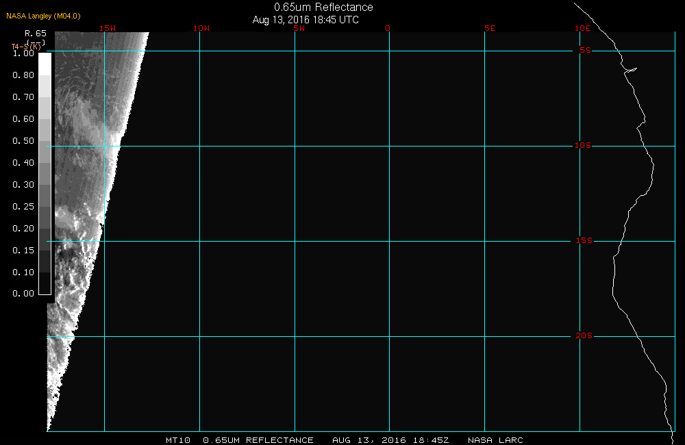Select the "0.65UM REFLECTANCE" footer text
Image resolution: width=685 pixels, height=445 pixels.
[258, 440]
